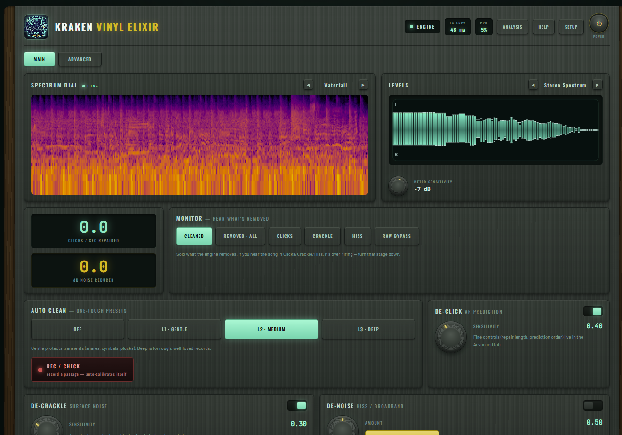
Task: Open the Setup menu
Action: point(571,27)
